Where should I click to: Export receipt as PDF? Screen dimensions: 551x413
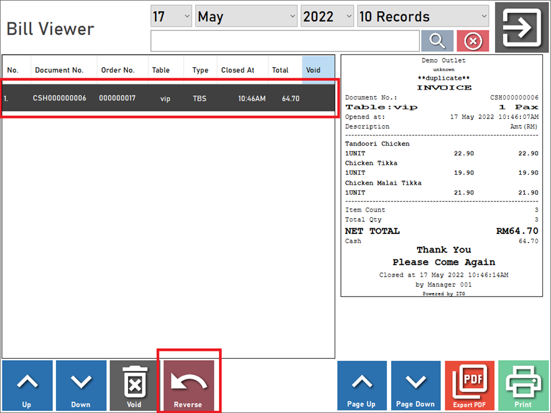tap(470, 386)
